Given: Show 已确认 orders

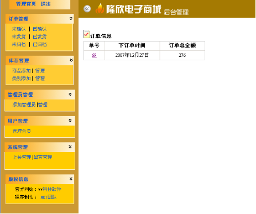Looking at the screenshot, I should tap(40, 29).
